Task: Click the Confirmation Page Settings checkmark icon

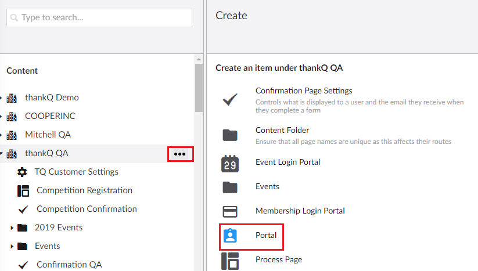Action: coord(230,100)
